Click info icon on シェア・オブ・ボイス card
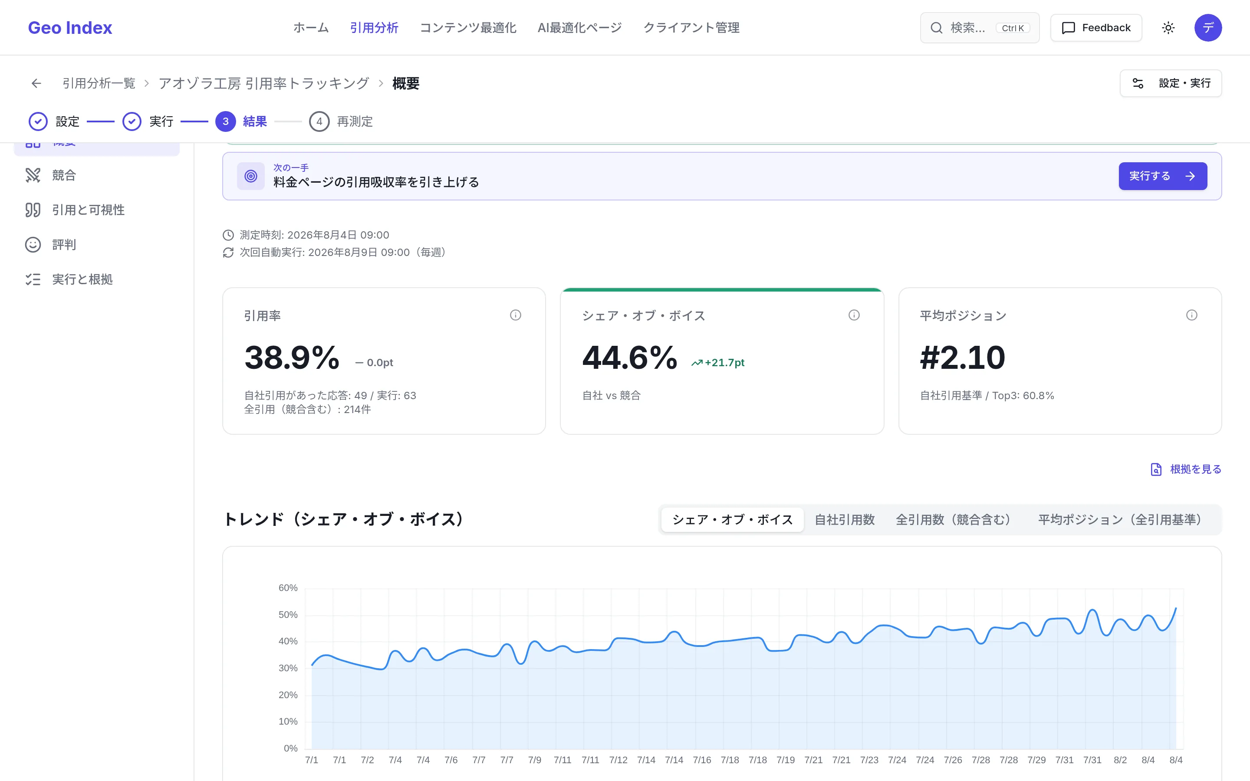This screenshot has height=781, width=1250. [x=854, y=315]
